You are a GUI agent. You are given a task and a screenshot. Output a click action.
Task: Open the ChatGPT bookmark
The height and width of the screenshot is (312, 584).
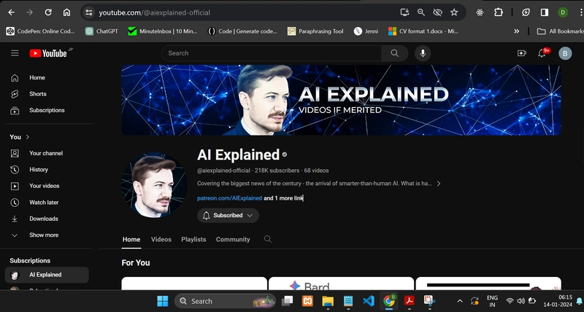coord(101,31)
